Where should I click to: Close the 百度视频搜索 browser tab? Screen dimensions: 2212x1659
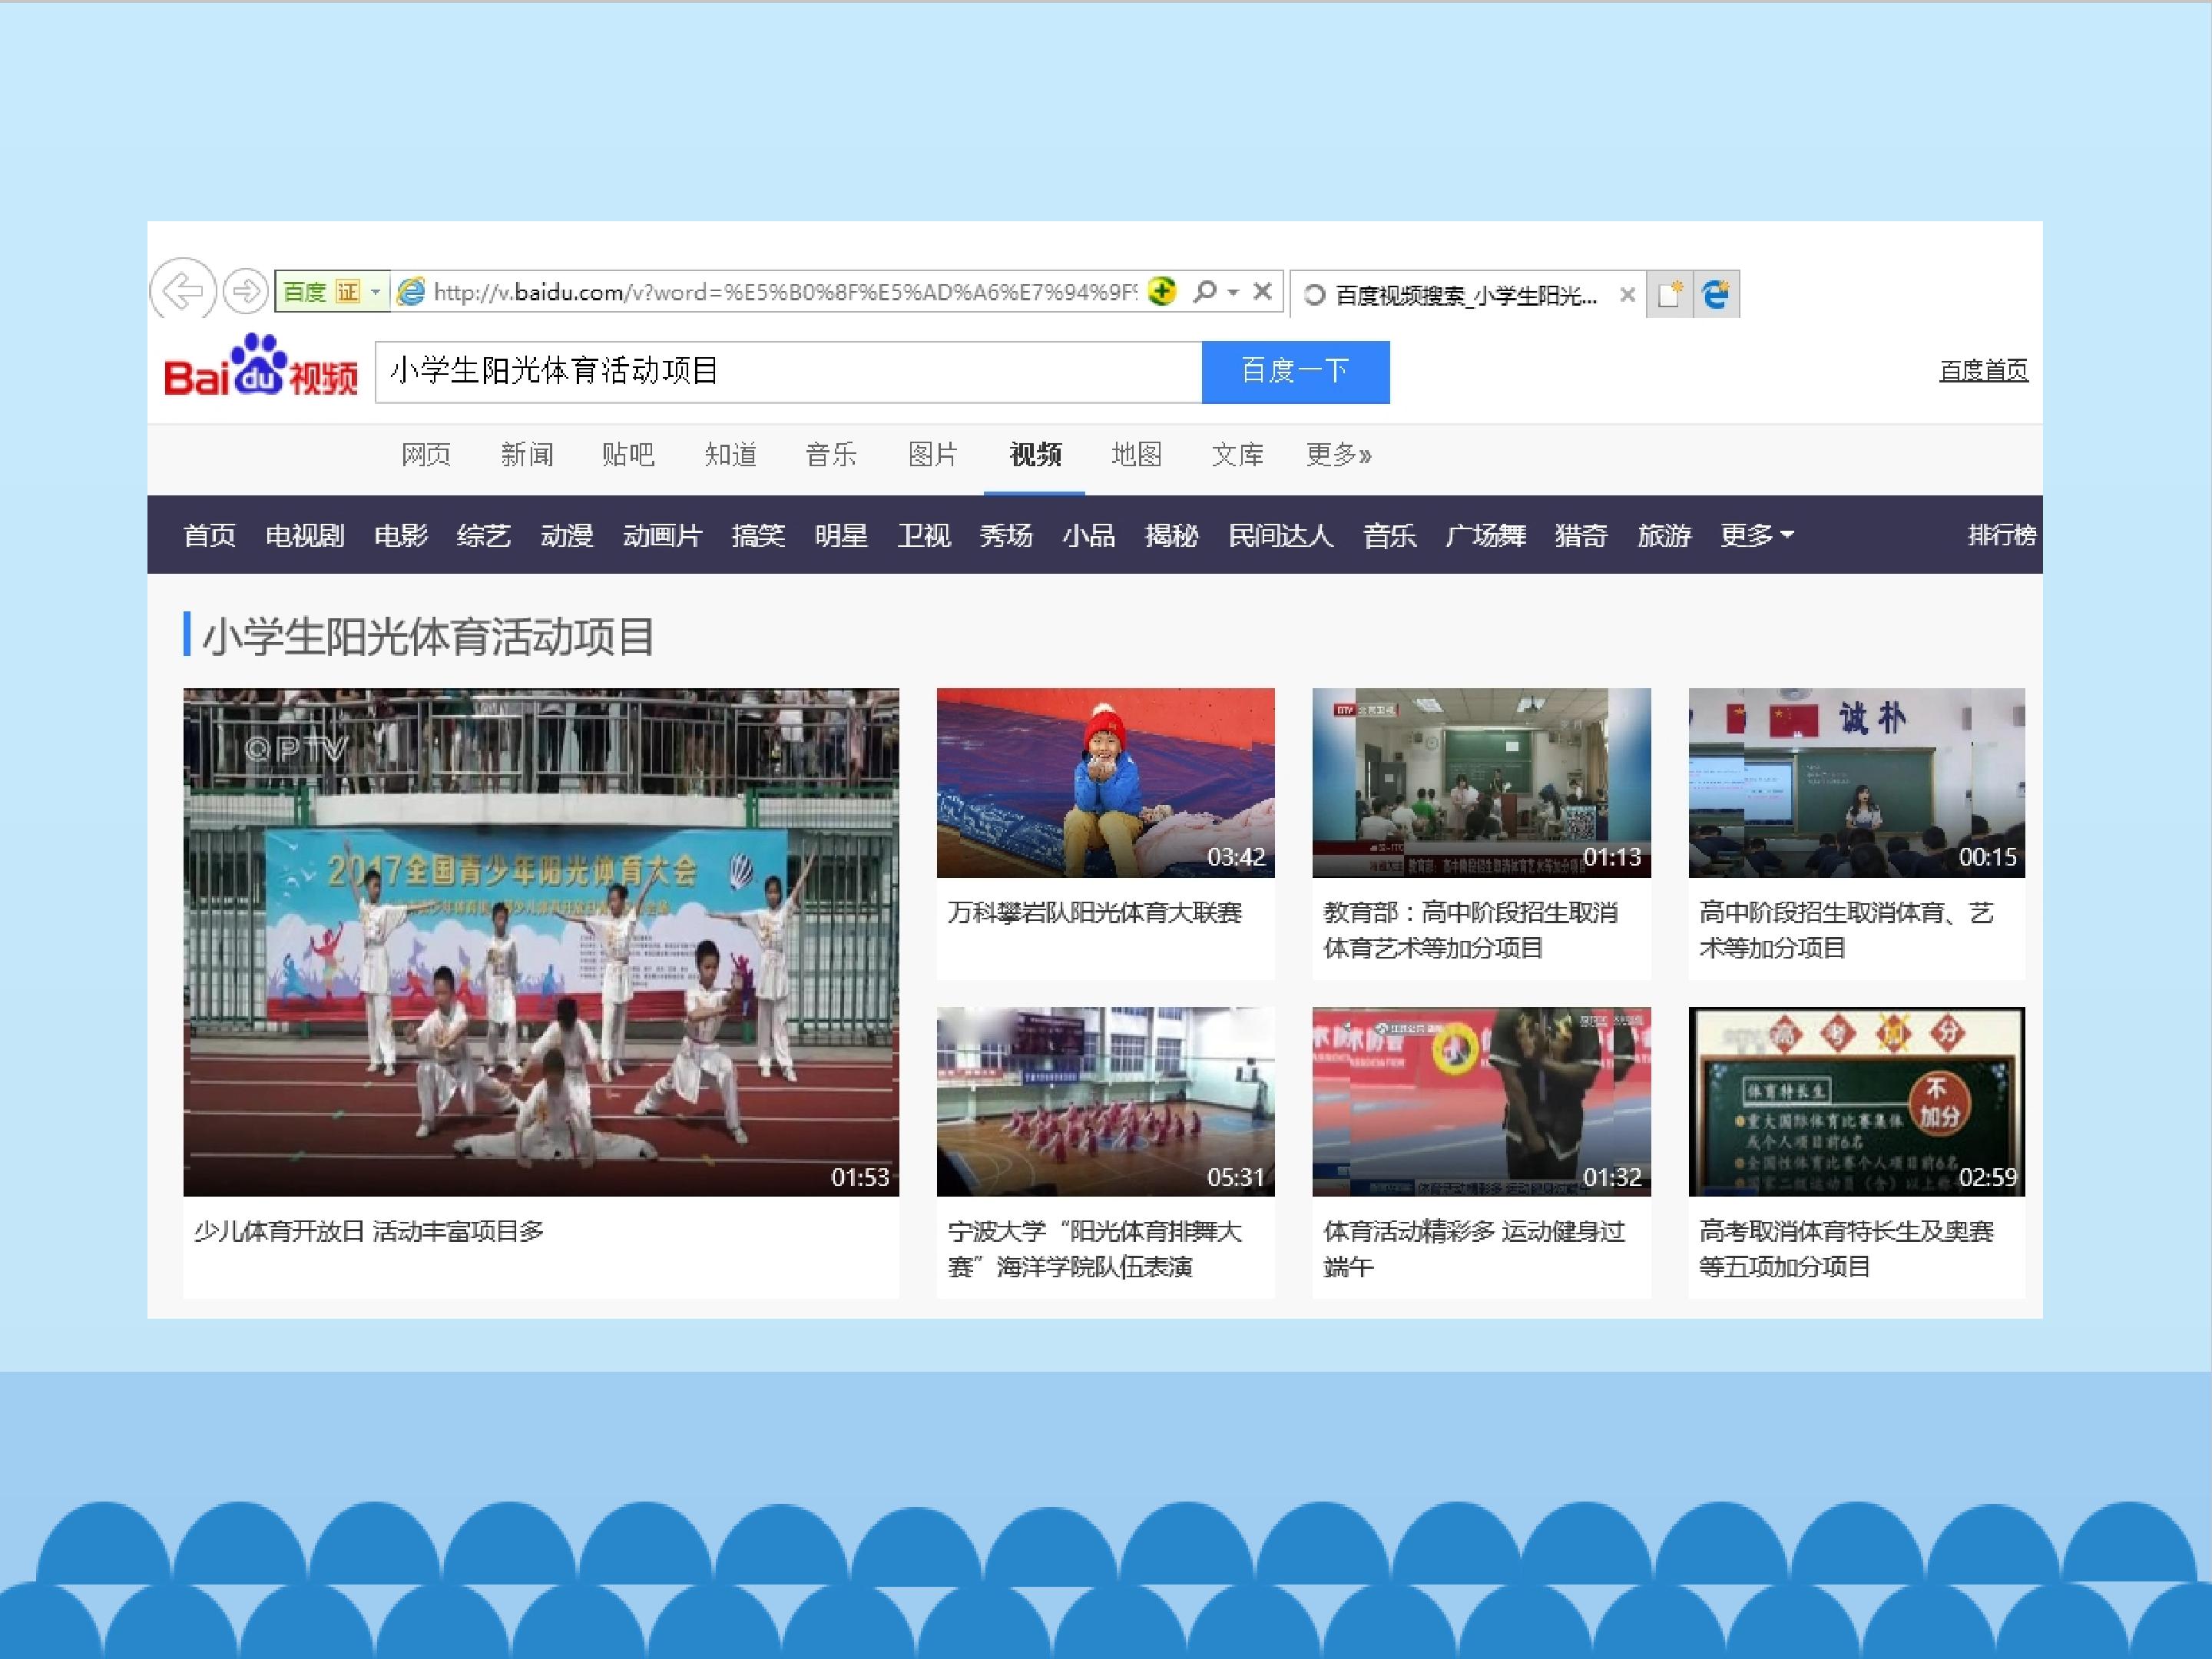[1627, 295]
